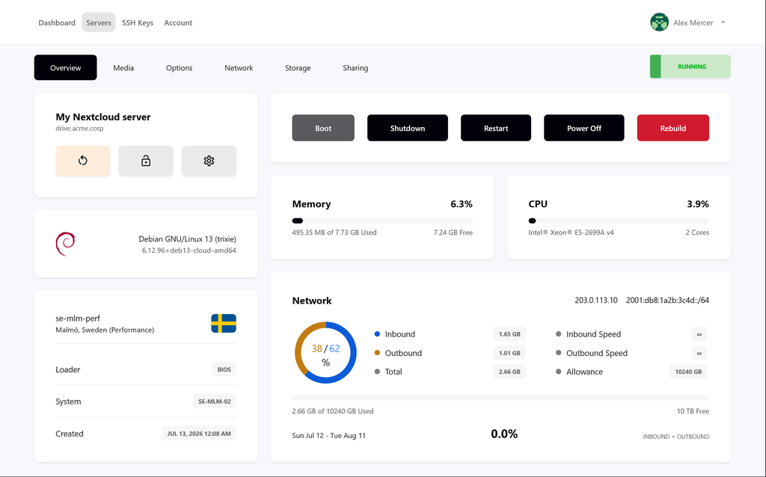Click the BIOS loader badge
The image size is (766, 477).
coord(224,369)
